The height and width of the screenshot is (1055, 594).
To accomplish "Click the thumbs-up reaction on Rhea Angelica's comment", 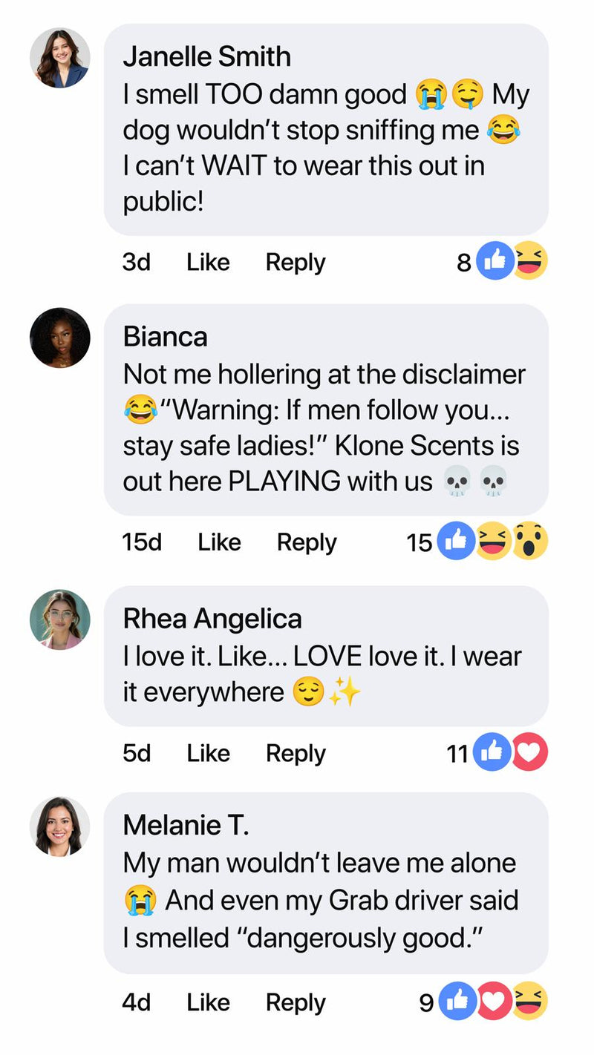I will (x=492, y=752).
